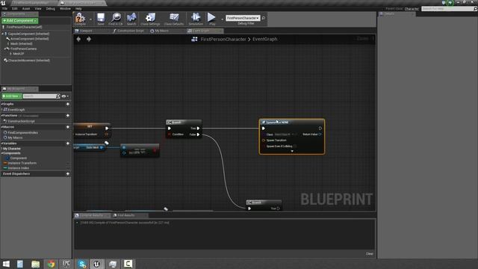Click the Return Value output pin
This screenshot has height=269, width=478.
pos(320,134)
